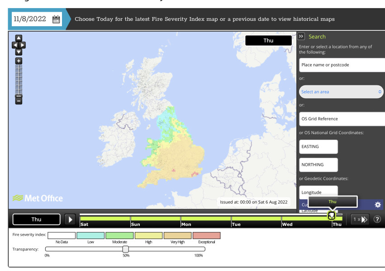Select Sat on the timeline
385x271 pixels.
(x=84, y=224)
